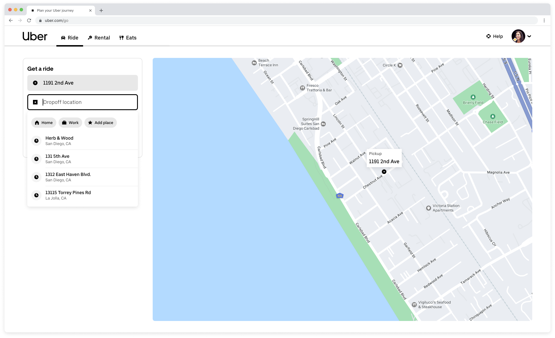Image resolution: width=555 pixels, height=338 pixels.
Task: Click clock icon beside 131 5th Ave
Action: 36,159
